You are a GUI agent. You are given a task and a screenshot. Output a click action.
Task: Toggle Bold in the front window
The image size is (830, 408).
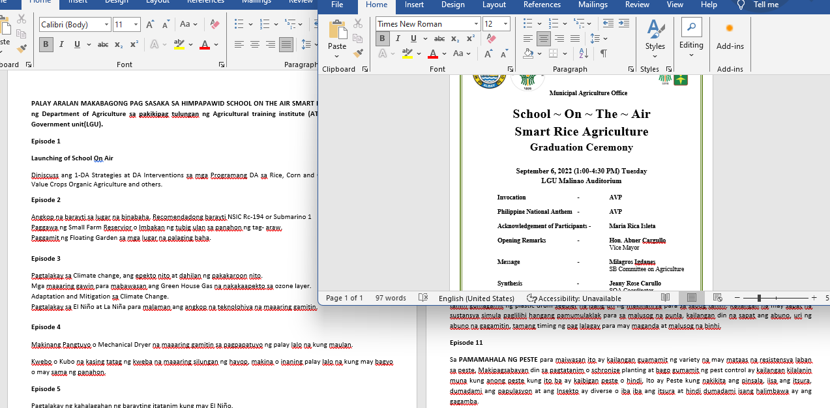[x=383, y=38]
